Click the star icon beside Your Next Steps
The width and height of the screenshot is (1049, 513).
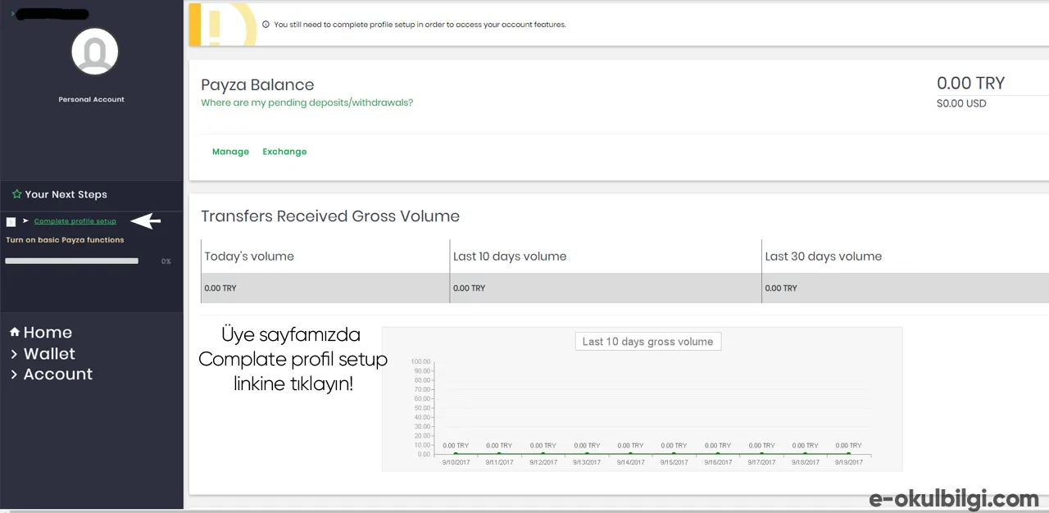[x=16, y=194]
